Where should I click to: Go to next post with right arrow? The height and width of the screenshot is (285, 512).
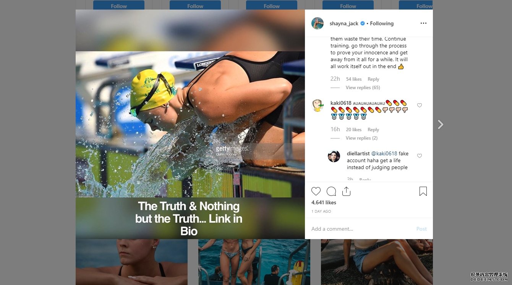point(441,124)
